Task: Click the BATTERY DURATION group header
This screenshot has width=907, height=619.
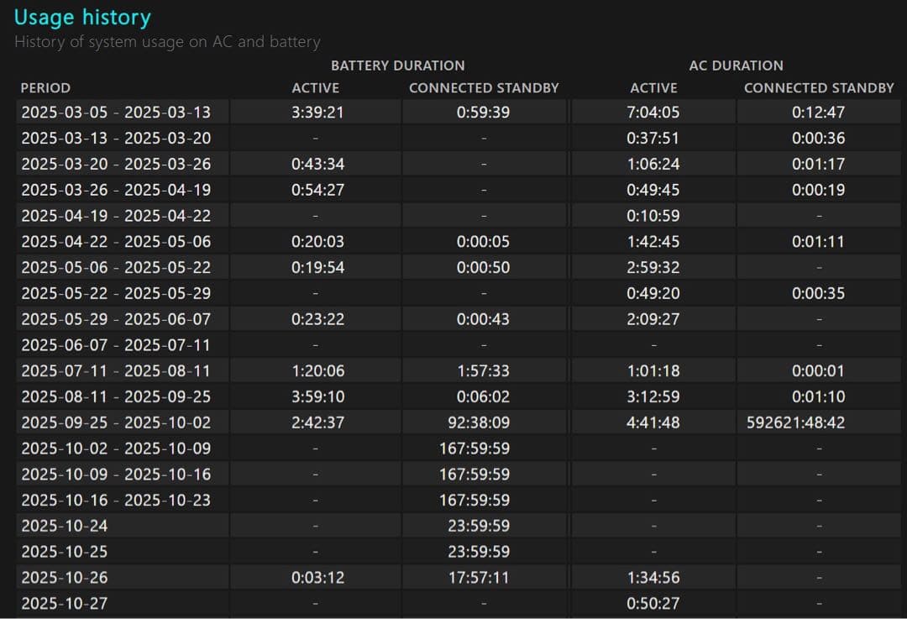Action: click(397, 66)
